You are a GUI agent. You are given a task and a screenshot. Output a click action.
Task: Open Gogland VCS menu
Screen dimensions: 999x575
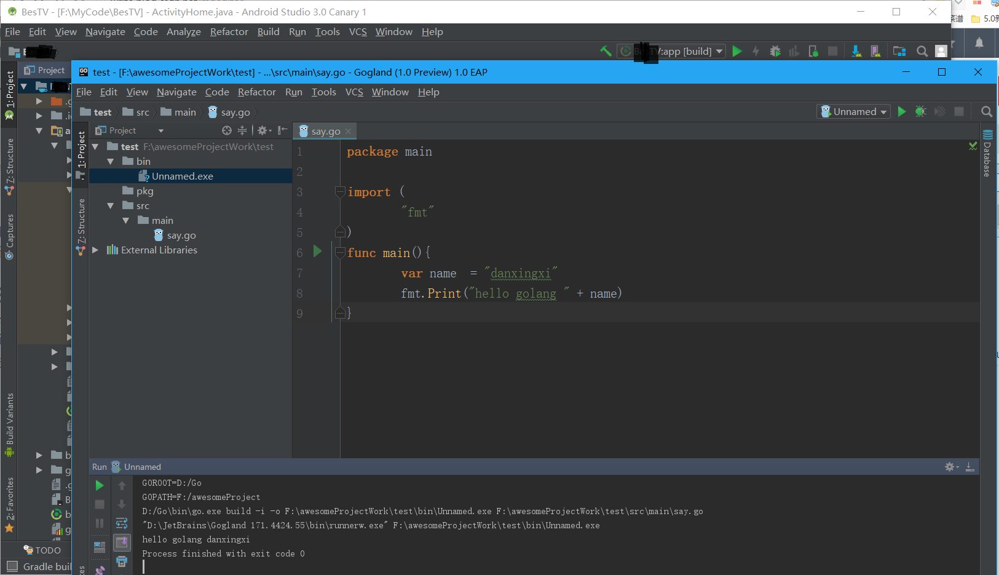pos(354,92)
